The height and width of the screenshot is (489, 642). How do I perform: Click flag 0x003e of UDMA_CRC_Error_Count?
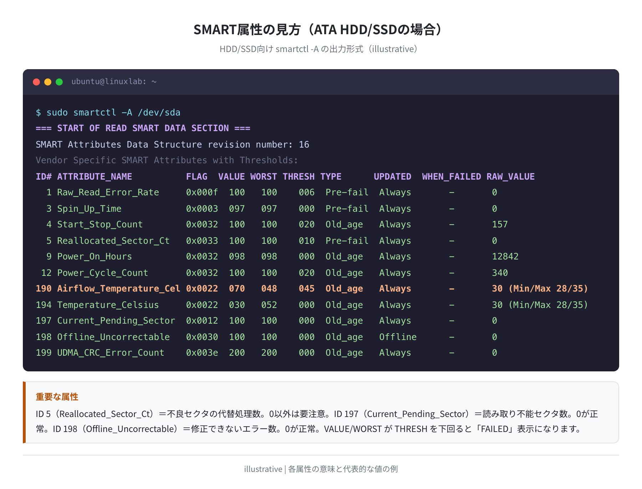[202, 353]
